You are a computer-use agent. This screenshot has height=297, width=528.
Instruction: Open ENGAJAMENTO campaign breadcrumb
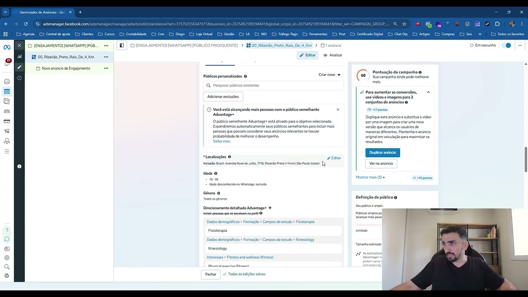coord(184,45)
